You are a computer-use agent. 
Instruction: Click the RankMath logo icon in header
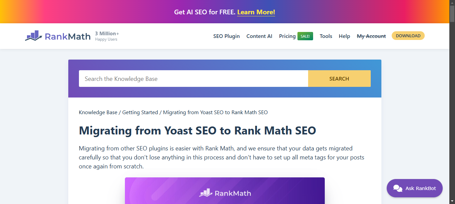(34, 36)
